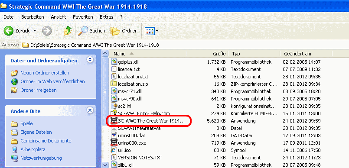Toggle the Ordner folders pane button
Screen dimensions: 349x168
coord(124,31)
